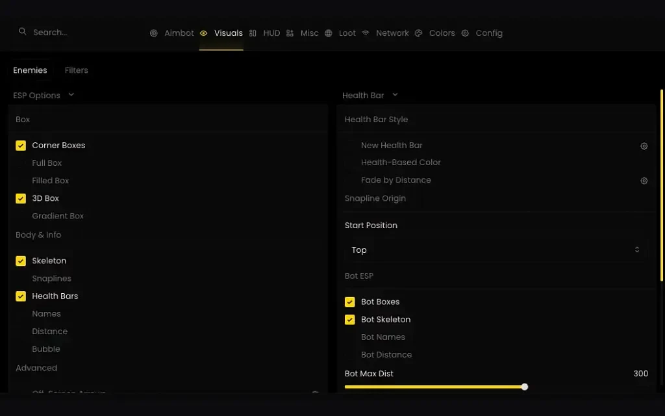Click the Config gear icon
The height and width of the screenshot is (416, 665).
pos(465,33)
